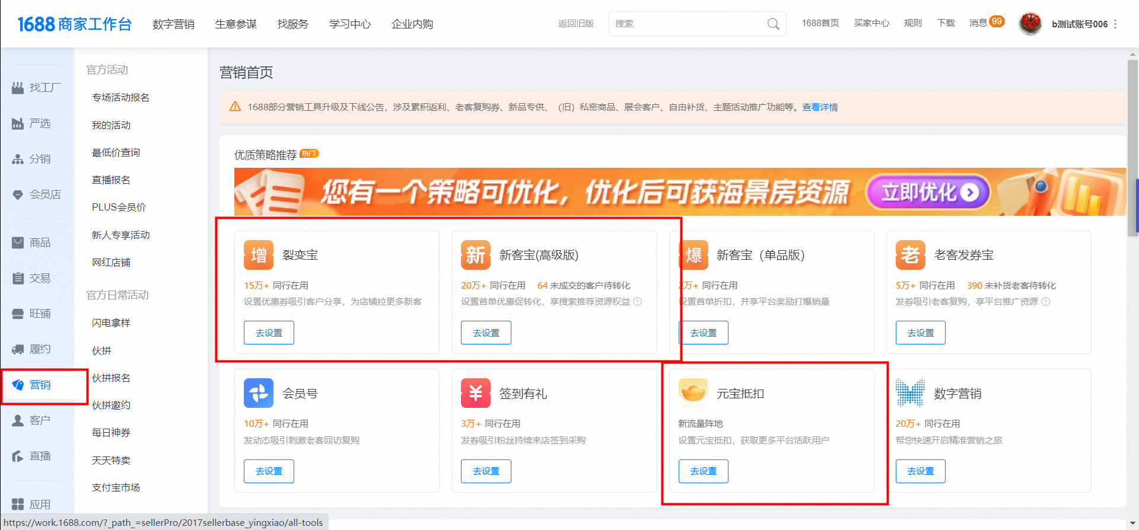The width and height of the screenshot is (1139, 530).
Task: Click the user avatar picture
Action: pyautogui.click(x=1030, y=24)
